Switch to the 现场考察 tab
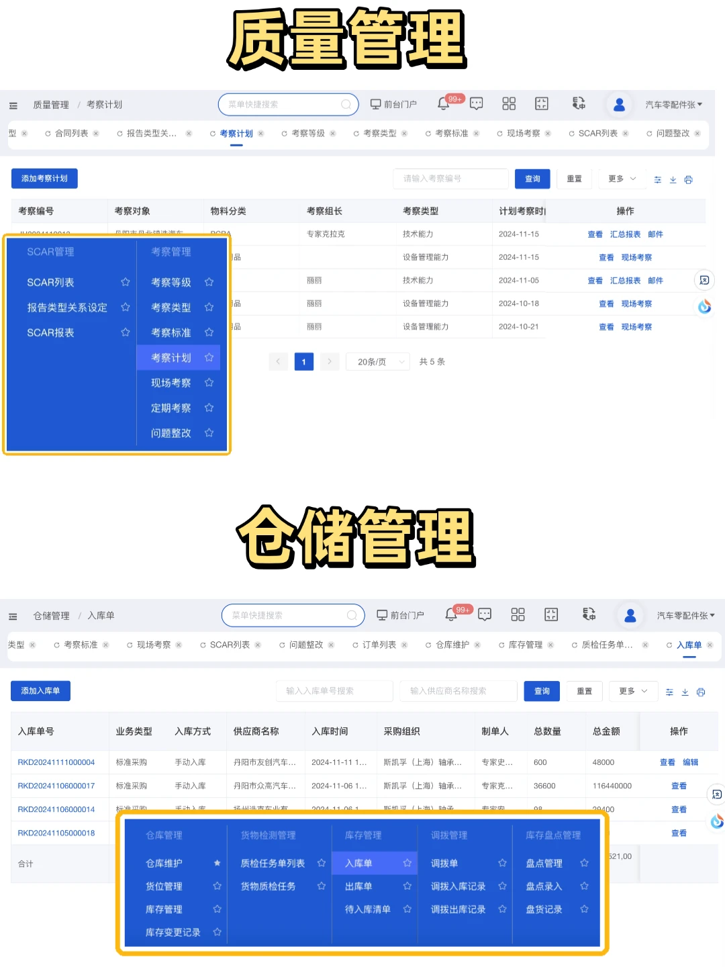Viewport: 725px width, 967px height. tap(523, 133)
